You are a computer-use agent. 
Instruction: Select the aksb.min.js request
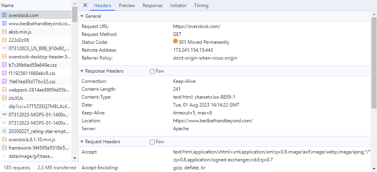(36, 32)
